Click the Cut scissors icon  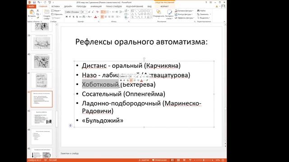[37, 10]
